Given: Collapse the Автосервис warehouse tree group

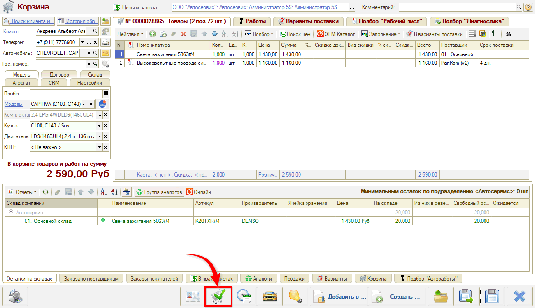Looking at the screenshot, I should [x=10, y=212].
